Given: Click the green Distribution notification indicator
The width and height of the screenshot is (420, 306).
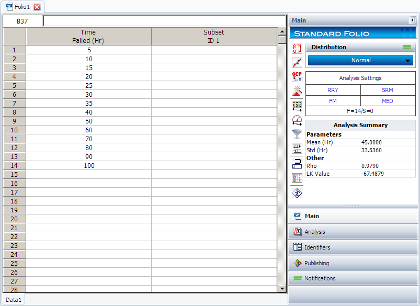Looking at the screenshot, I should pyautogui.click(x=407, y=47).
